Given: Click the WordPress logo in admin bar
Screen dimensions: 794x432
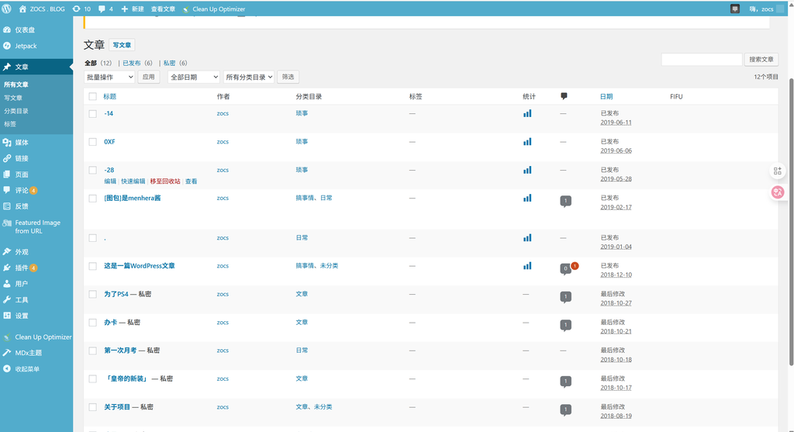Looking at the screenshot, I should click(8, 9).
